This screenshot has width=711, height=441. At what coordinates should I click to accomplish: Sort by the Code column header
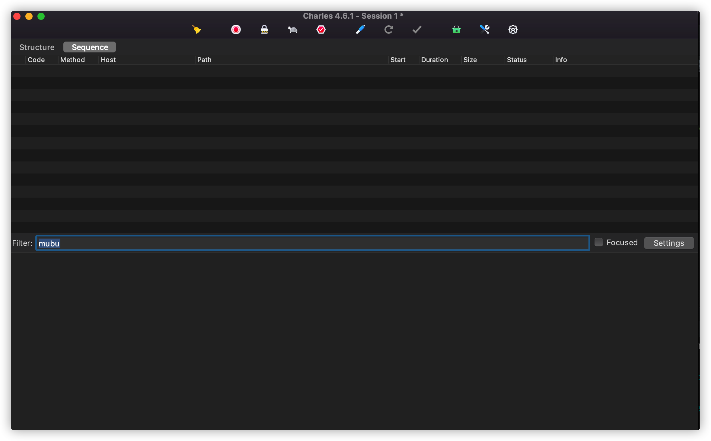[x=36, y=60]
